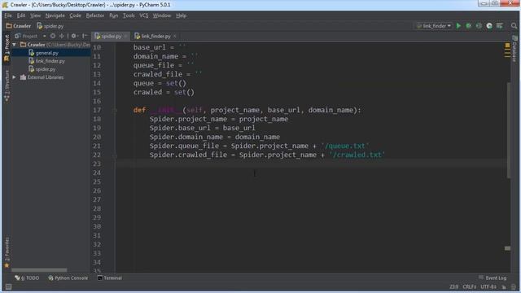Expand the External Libraries node
The image size is (521, 293).
(15, 77)
